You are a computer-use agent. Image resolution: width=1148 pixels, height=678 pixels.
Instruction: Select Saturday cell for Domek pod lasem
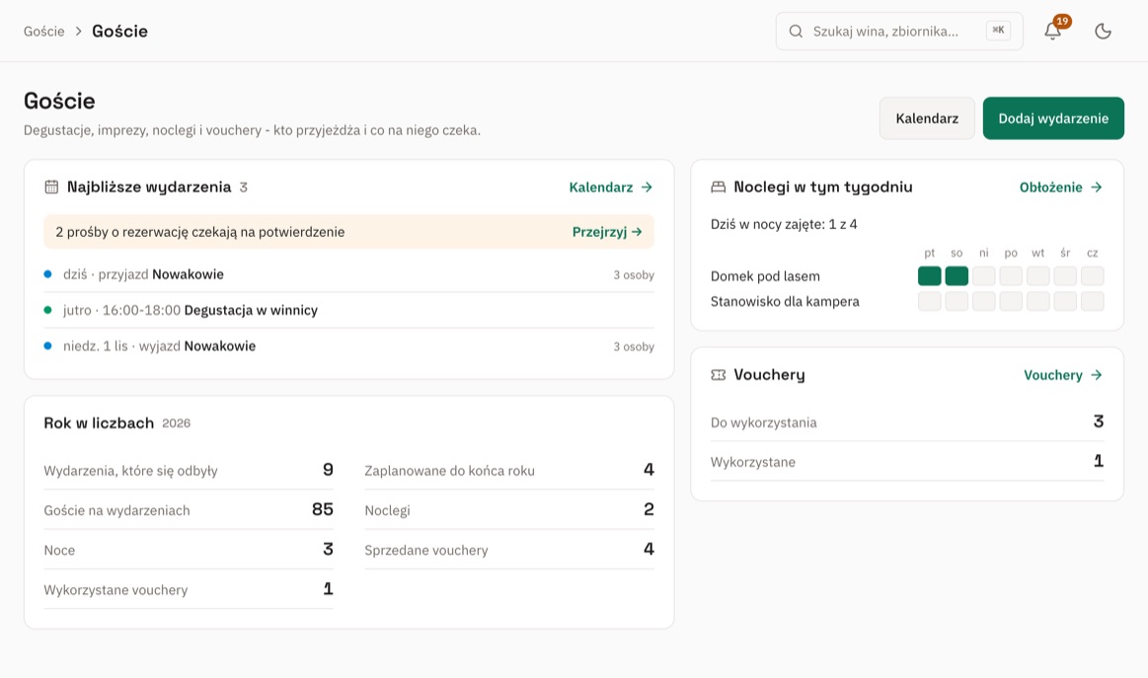tap(957, 276)
